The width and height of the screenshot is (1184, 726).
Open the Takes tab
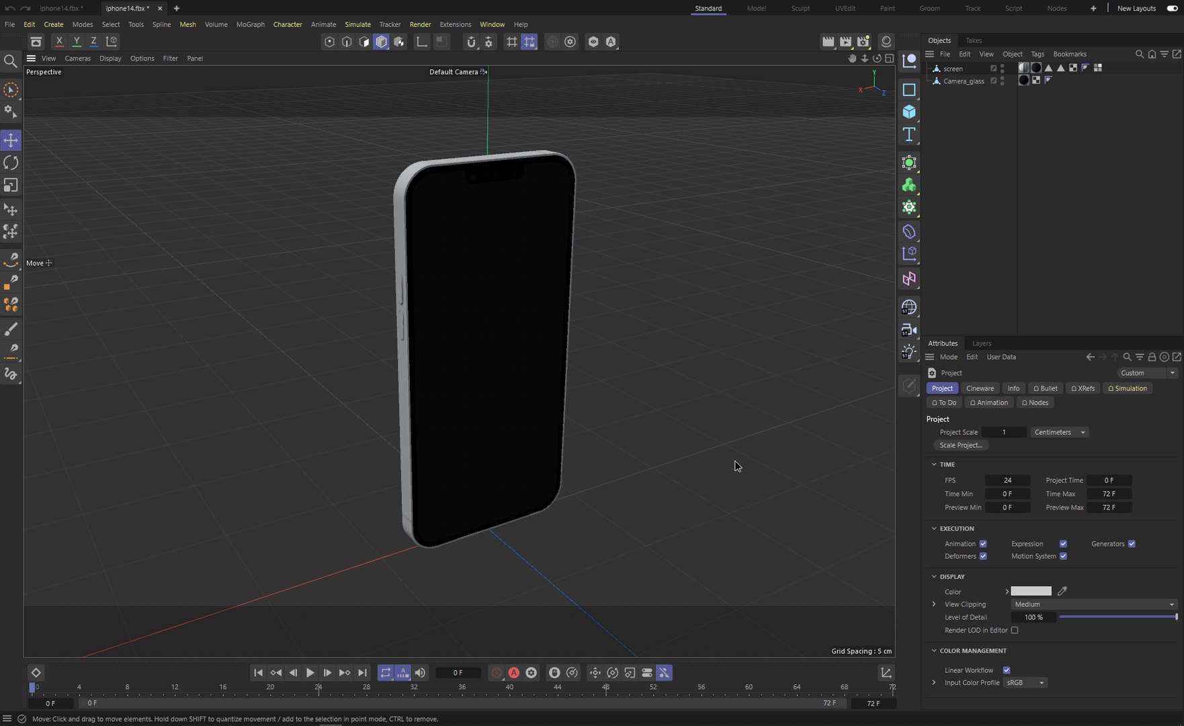974,40
